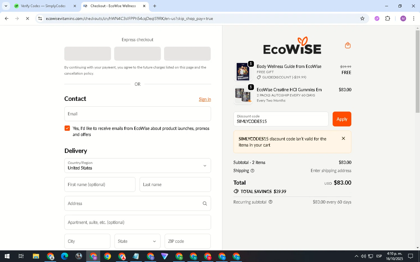Launch Microsoft Edge from the taskbar
The height and width of the screenshot is (262, 420).
coord(64,256)
